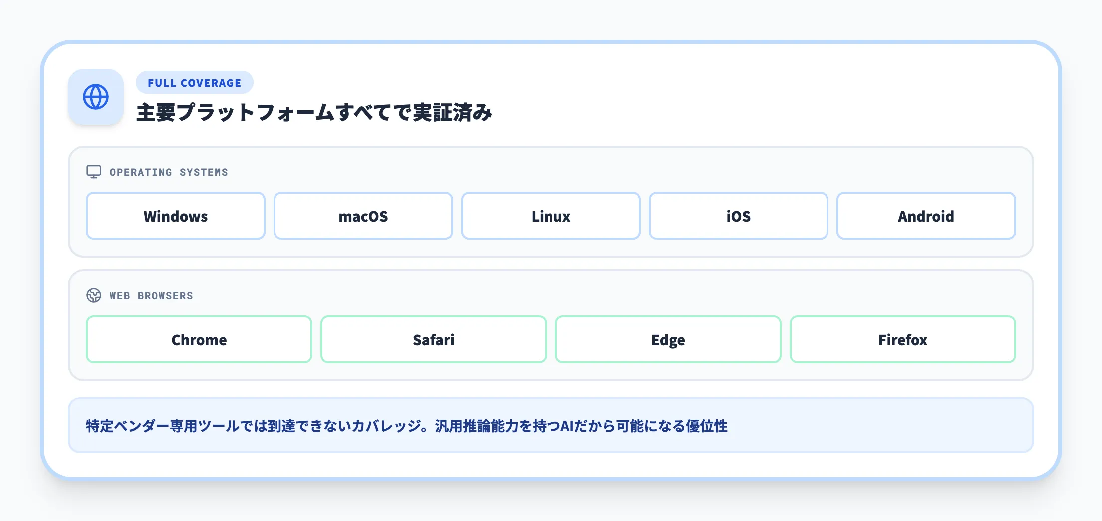Click the Linux platform card

click(x=551, y=216)
